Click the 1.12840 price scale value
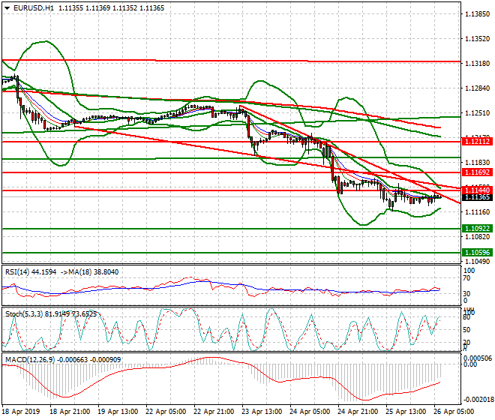 477,88
